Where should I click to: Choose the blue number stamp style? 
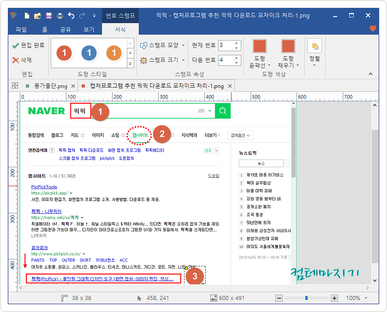click(89, 53)
